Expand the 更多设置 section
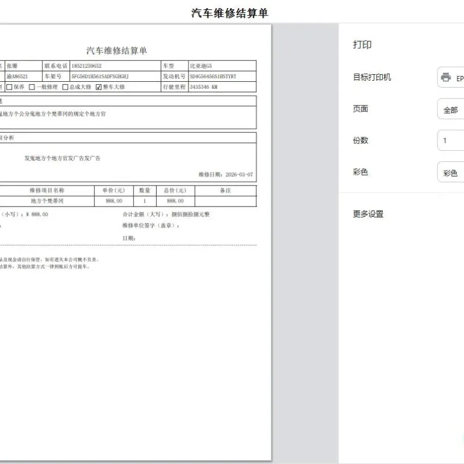This screenshot has width=464, height=464. (368, 214)
